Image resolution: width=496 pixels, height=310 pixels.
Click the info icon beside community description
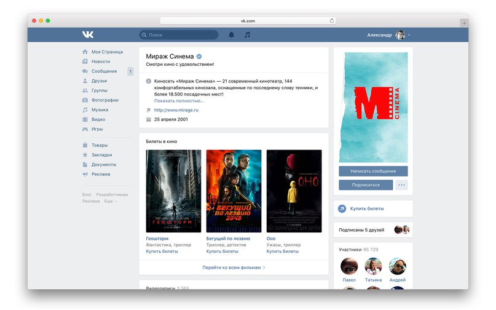click(x=148, y=81)
